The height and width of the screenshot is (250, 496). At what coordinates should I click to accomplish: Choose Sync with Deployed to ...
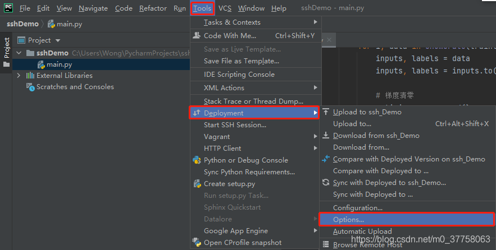click(407, 195)
